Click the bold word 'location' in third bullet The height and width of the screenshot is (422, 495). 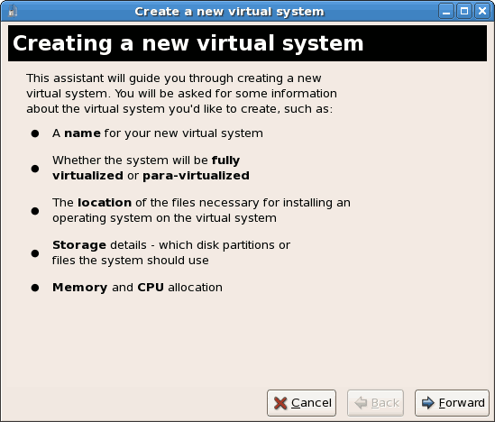(x=105, y=203)
